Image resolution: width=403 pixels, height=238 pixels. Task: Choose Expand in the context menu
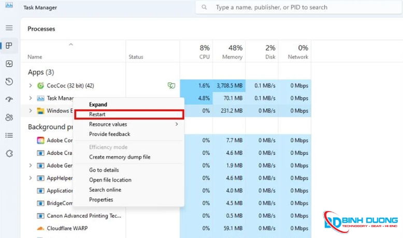[x=129, y=105]
